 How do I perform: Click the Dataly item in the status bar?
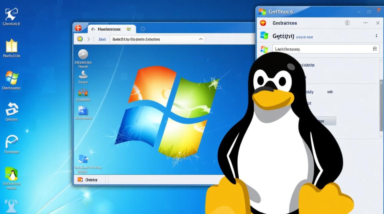(91, 180)
